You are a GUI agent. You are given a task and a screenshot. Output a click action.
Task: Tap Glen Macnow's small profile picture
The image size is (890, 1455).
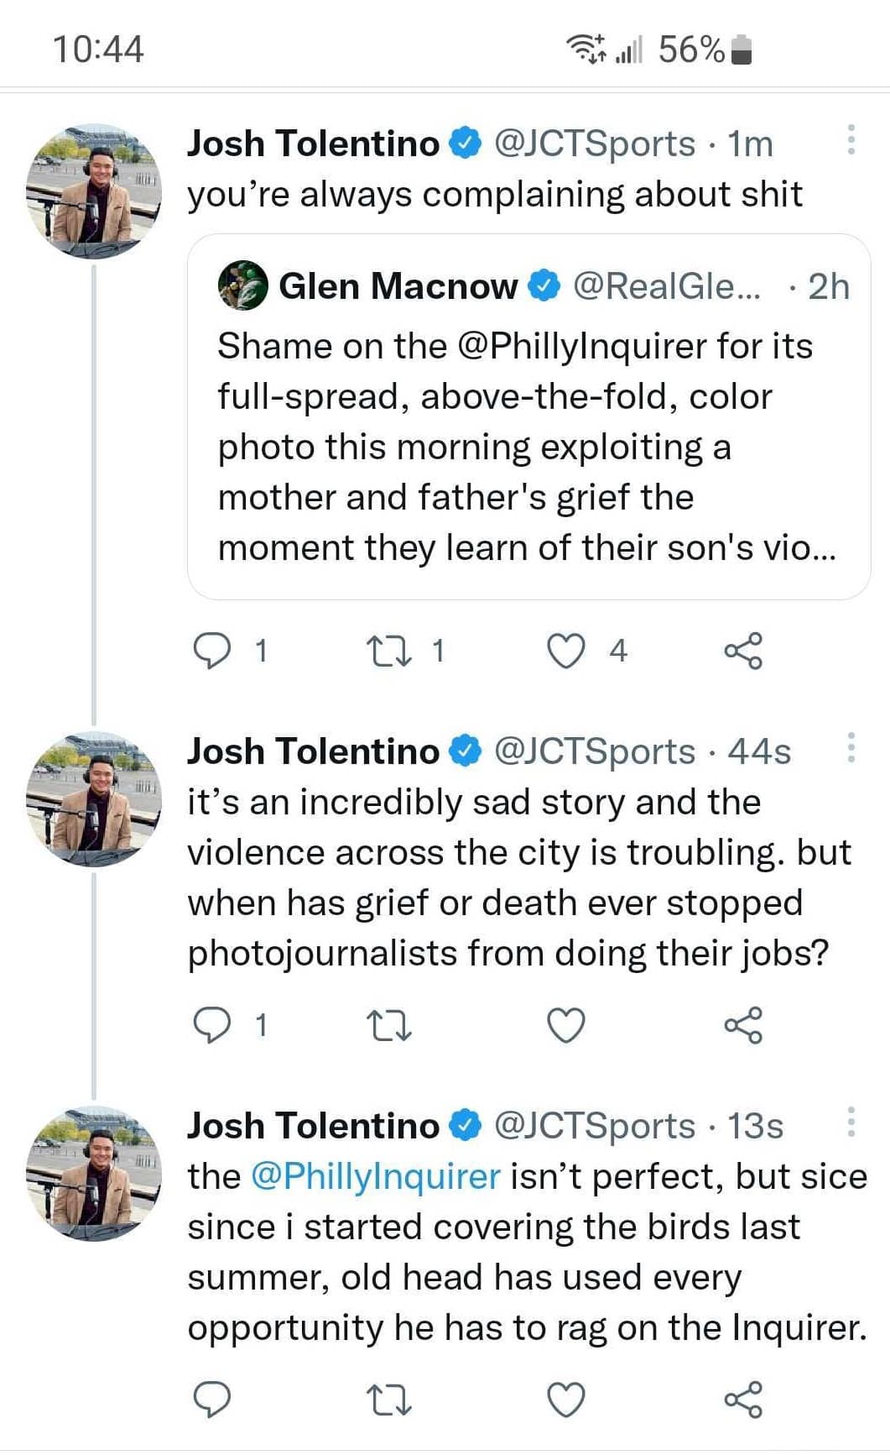[x=242, y=286]
